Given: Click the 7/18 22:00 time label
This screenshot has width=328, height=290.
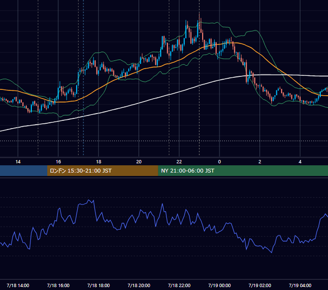Looking at the screenshot, I should point(179,285).
